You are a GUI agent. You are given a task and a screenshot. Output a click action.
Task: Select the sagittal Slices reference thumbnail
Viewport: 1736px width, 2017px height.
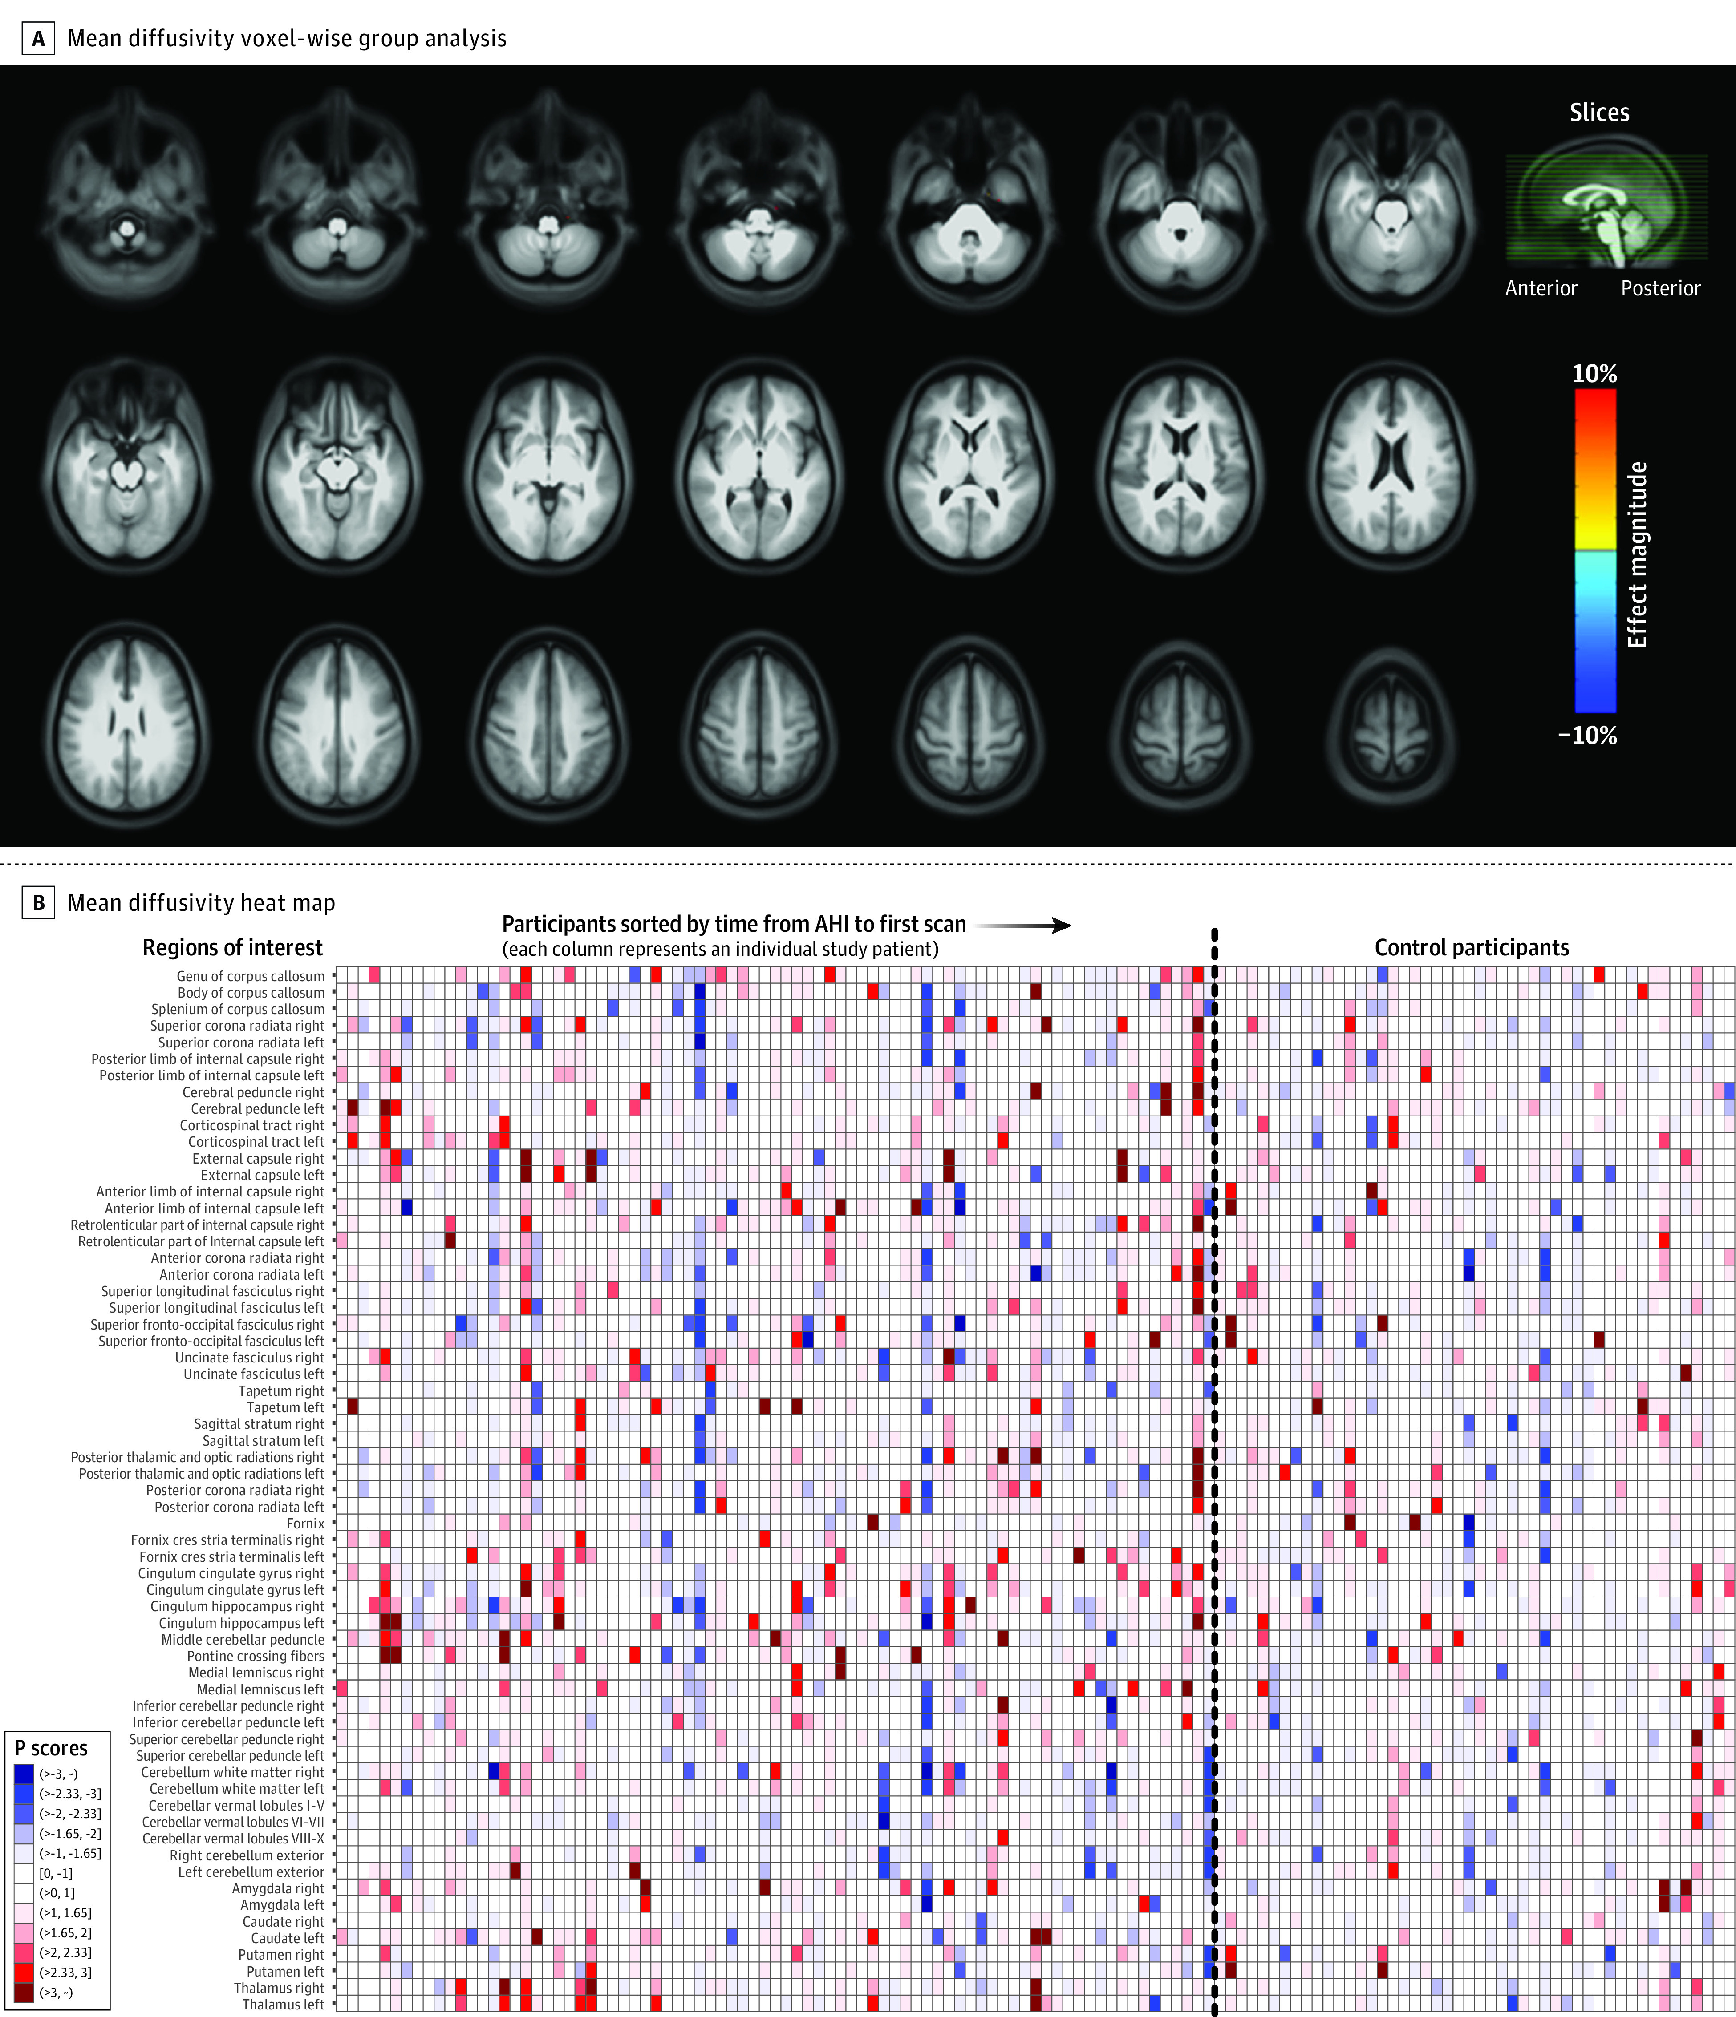pos(1607,201)
